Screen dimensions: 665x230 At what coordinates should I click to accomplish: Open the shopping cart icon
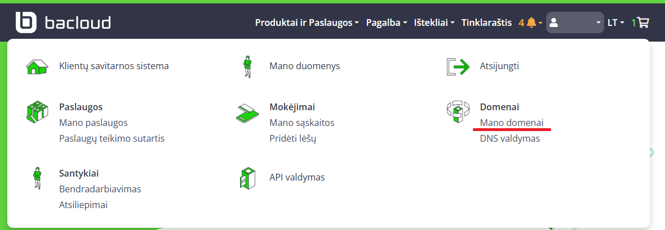pyautogui.click(x=642, y=22)
